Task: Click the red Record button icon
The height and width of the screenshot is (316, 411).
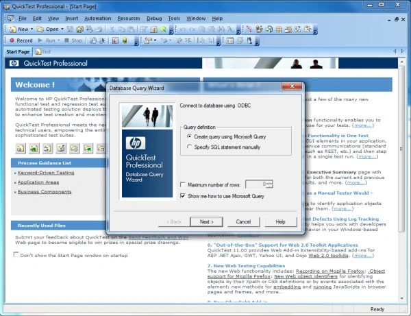Action: tap(12, 40)
